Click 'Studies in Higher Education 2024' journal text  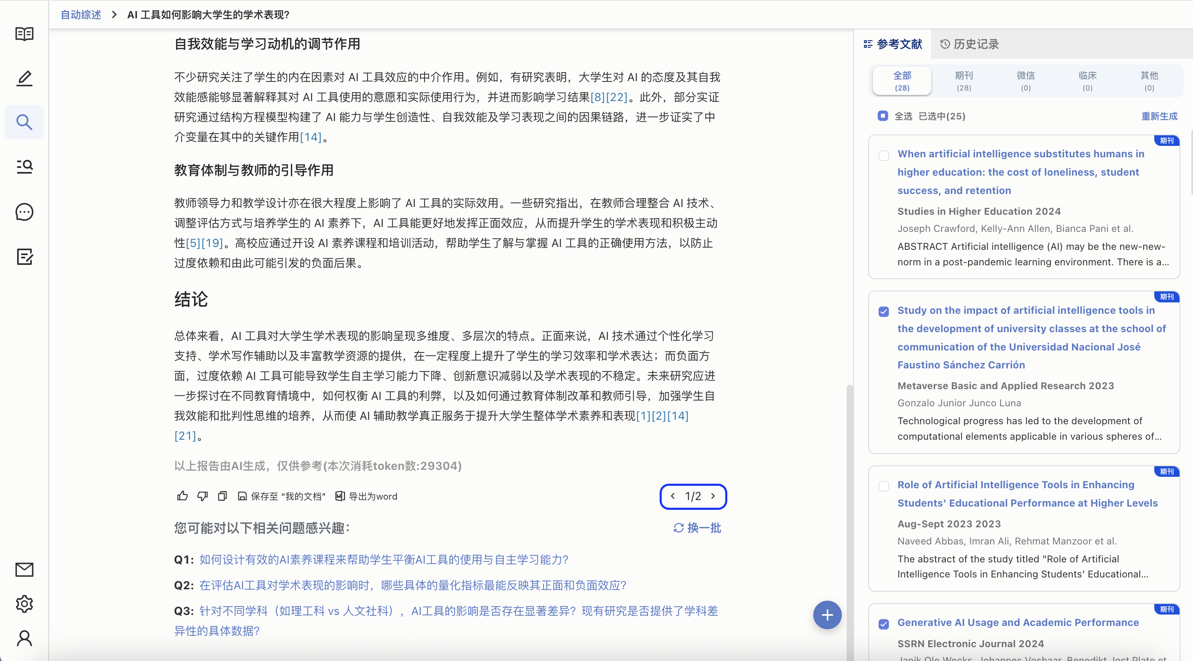tap(979, 211)
